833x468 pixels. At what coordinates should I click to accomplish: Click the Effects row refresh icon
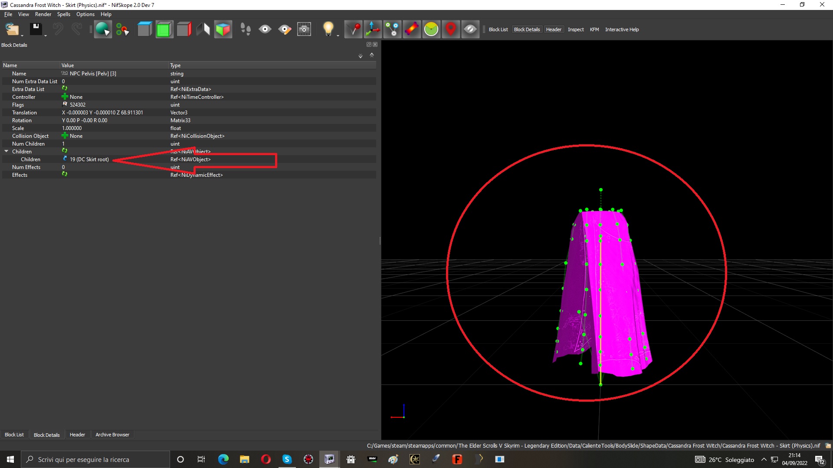point(65,174)
